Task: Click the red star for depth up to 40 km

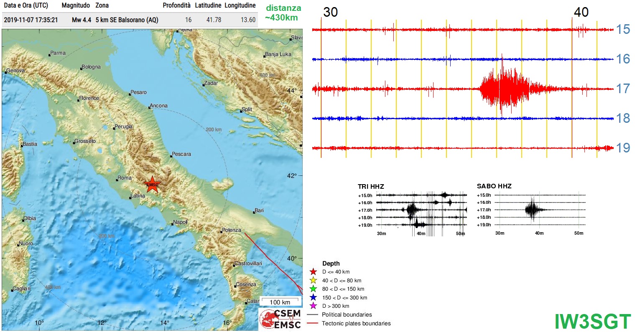Action: pos(313,272)
